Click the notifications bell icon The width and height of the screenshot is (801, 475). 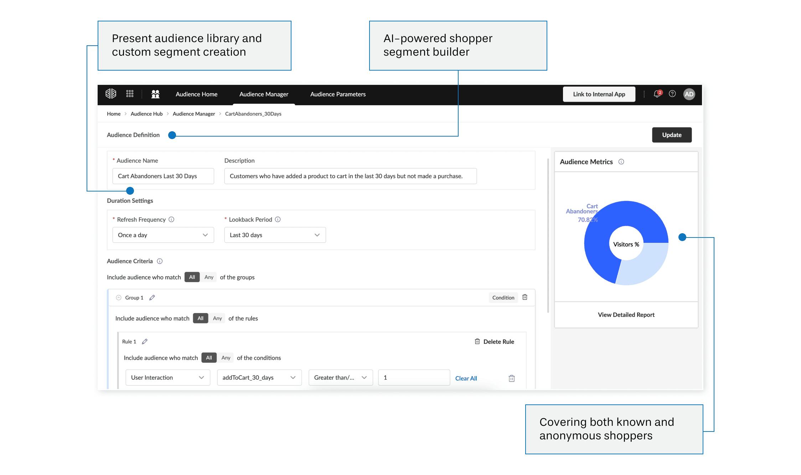coord(657,94)
